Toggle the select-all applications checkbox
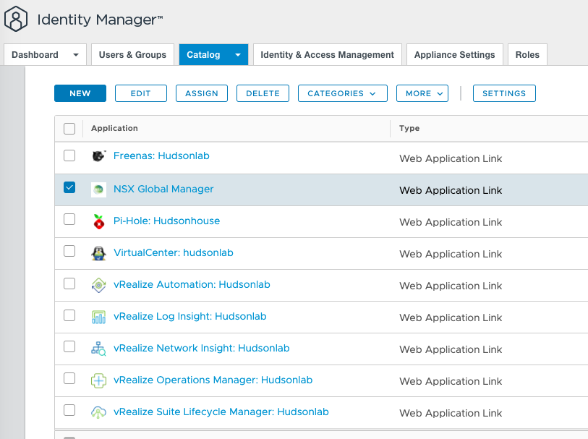The height and width of the screenshot is (439, 588). (x=69, y=129)
